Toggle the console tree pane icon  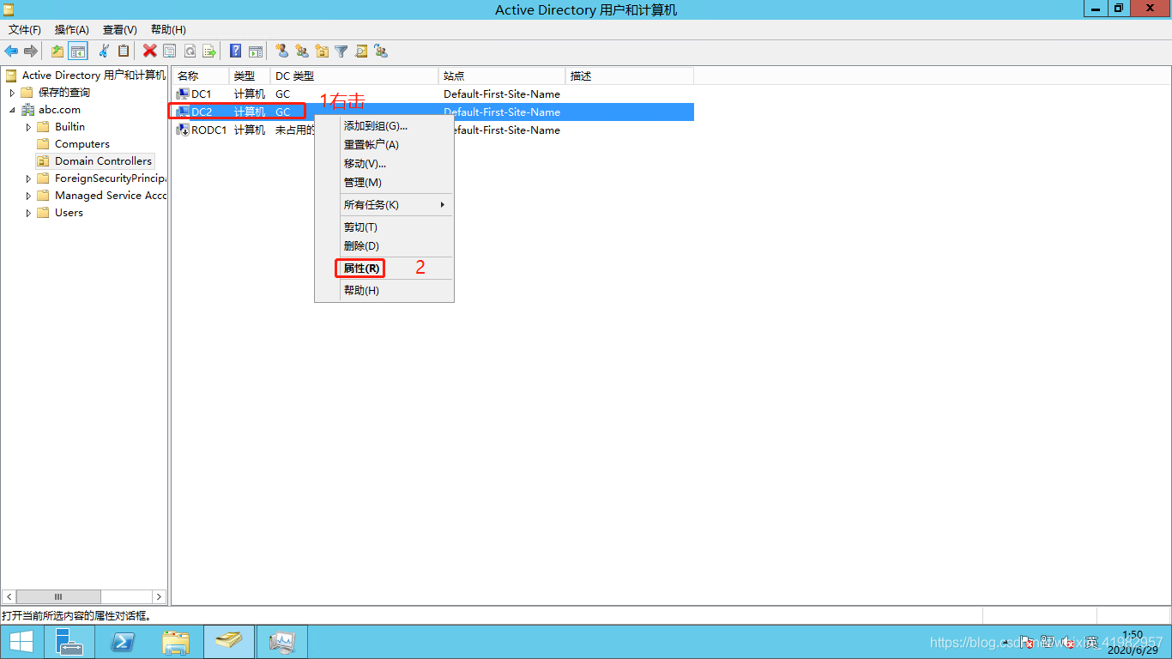pos(78,51)
